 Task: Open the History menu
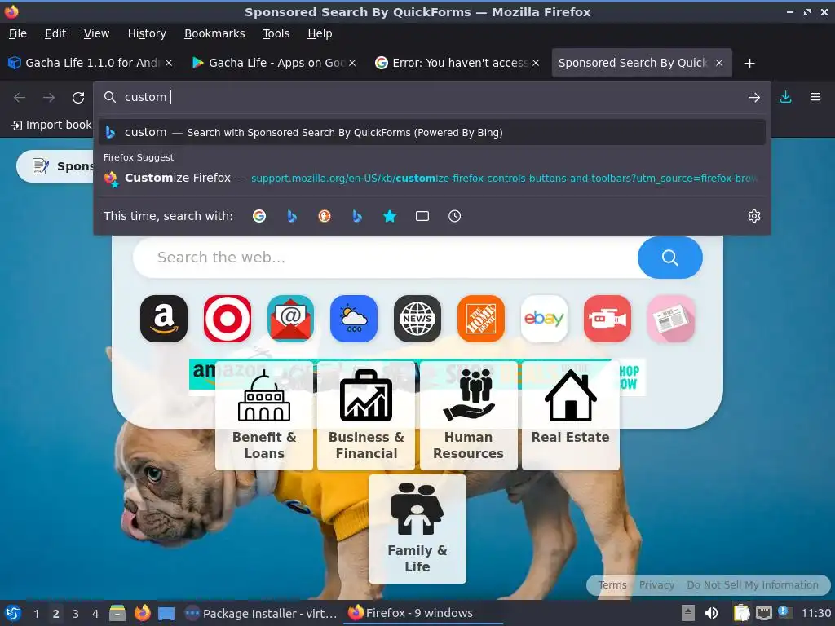(x=147, y=33)
